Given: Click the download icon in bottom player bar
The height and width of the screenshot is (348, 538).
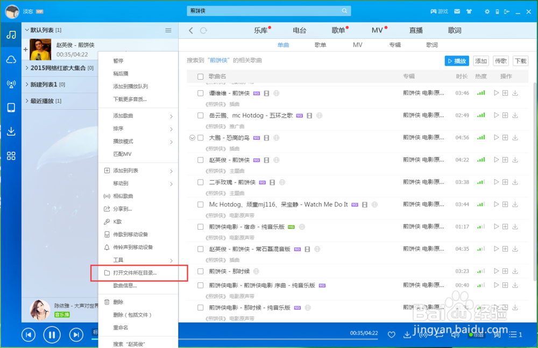Looking at the screenshot, I should 407,334.
